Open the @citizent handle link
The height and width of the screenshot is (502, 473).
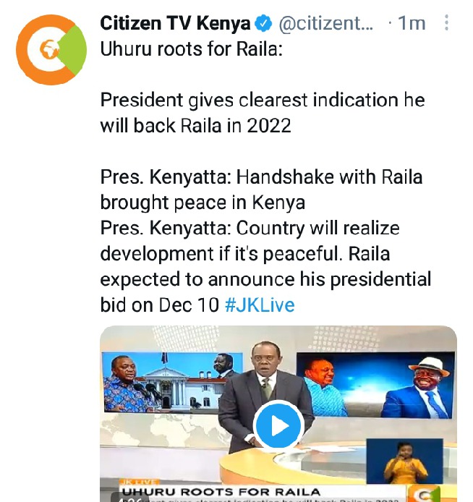coord(325,23)
